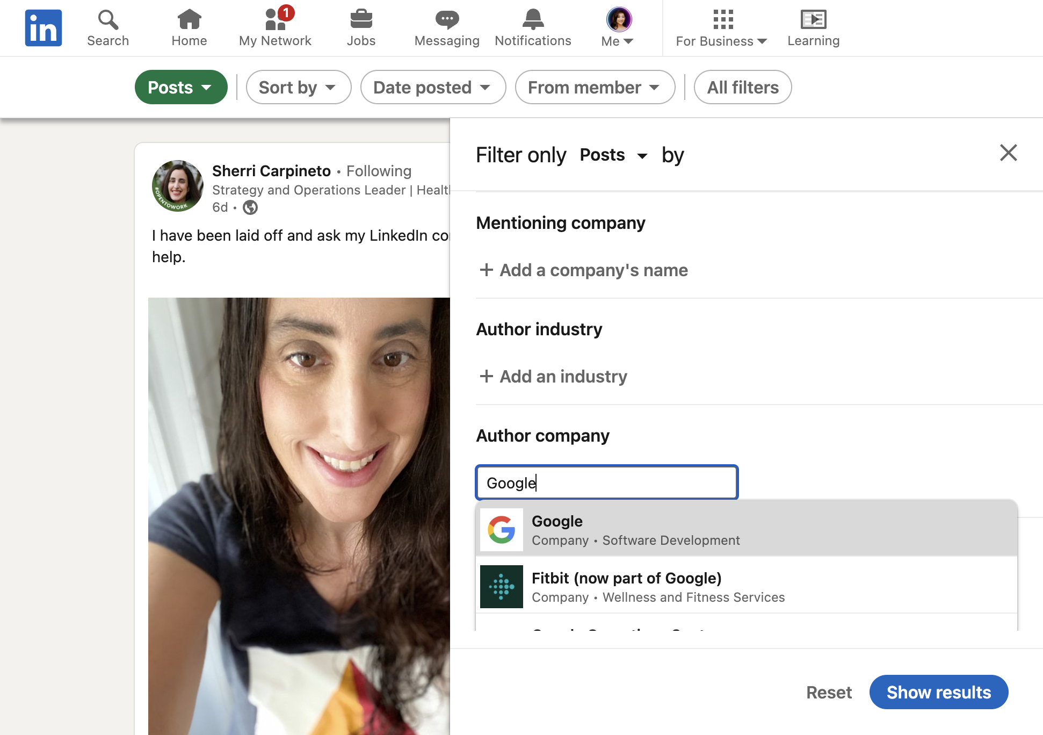Open Sherri Carpineto's profile name link
Viewport: 1043px width, 735px height.
point(271,171)
